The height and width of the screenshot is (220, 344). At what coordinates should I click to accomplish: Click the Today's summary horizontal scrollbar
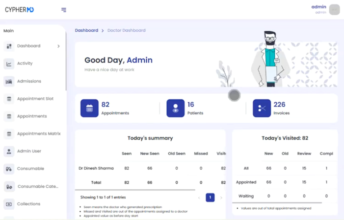(x=135, y=190)
